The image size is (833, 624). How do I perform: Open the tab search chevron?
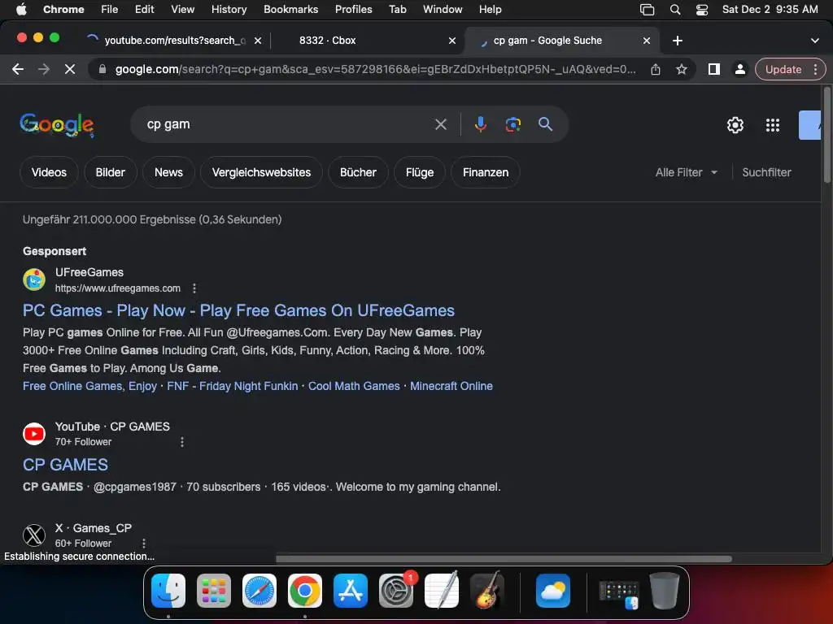click(x=814, y=41)
